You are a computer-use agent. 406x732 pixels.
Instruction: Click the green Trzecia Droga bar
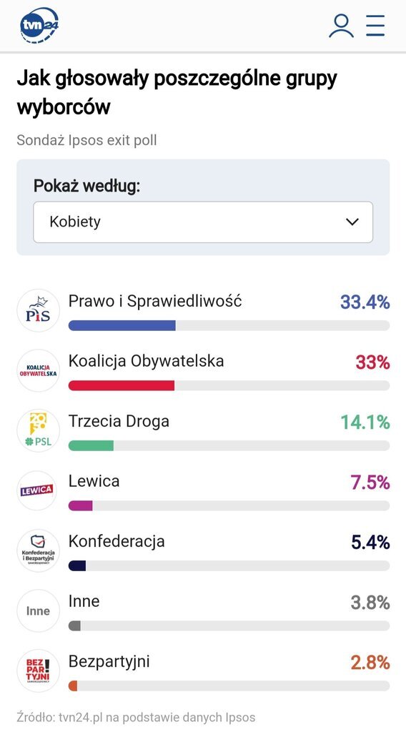(x=91, y=446)
